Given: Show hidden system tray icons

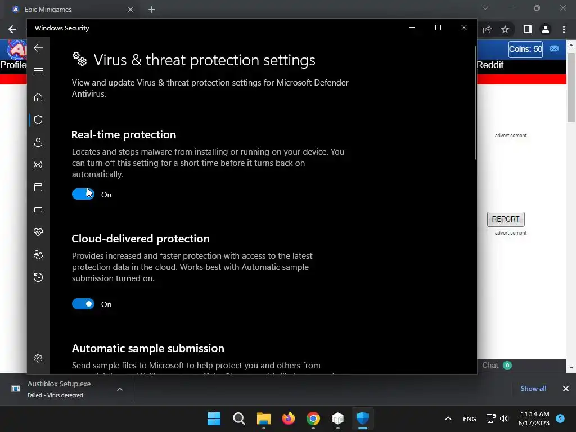Looking at the screenshot, I should coord(448,418).
